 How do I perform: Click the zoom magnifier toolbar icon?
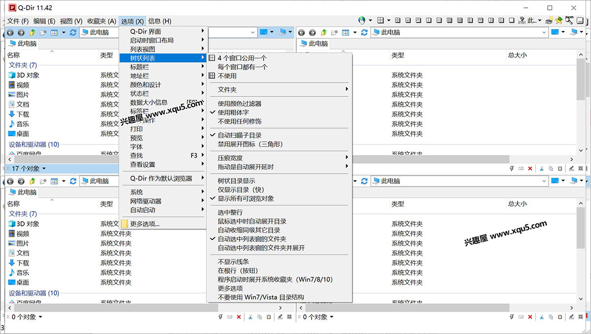pyautogui.click(x=569, y=21)
